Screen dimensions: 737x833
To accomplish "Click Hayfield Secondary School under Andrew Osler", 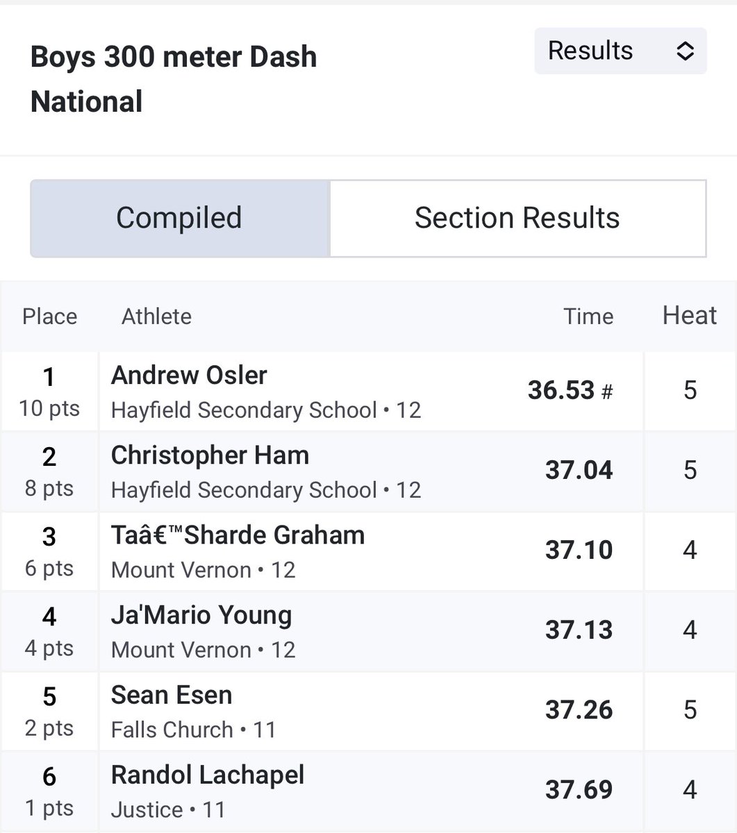I will point(244,410).
